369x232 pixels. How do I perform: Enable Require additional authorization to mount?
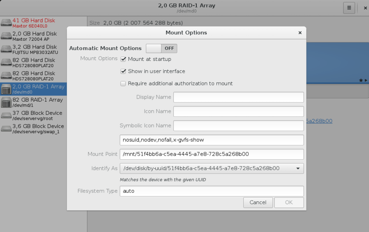(123, 83)
